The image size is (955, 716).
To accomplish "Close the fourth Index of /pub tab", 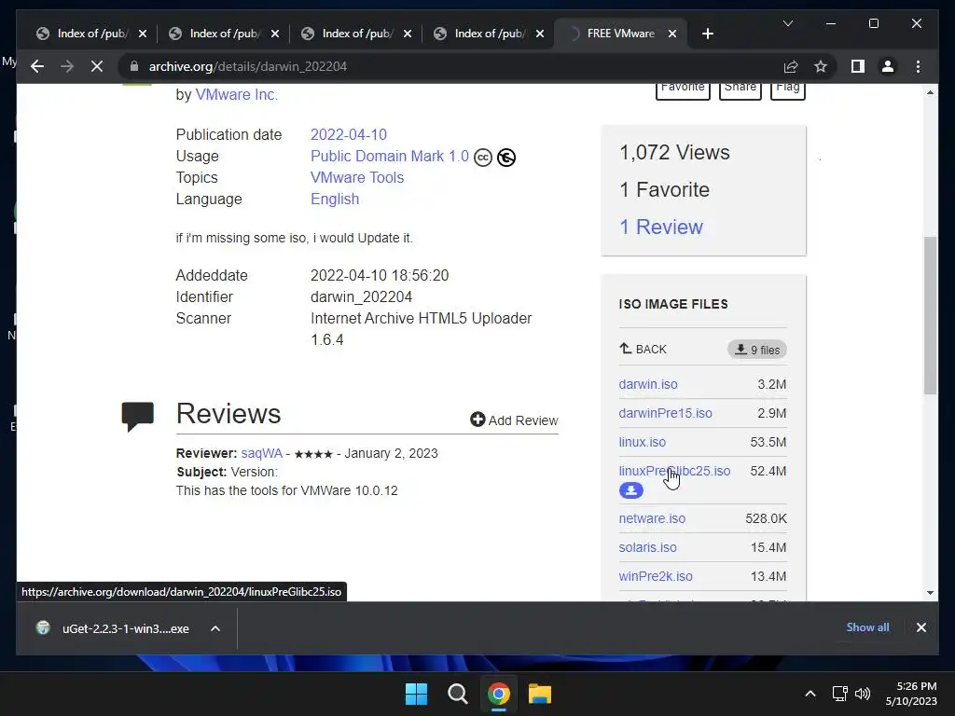I will click(x=540, y=34).
